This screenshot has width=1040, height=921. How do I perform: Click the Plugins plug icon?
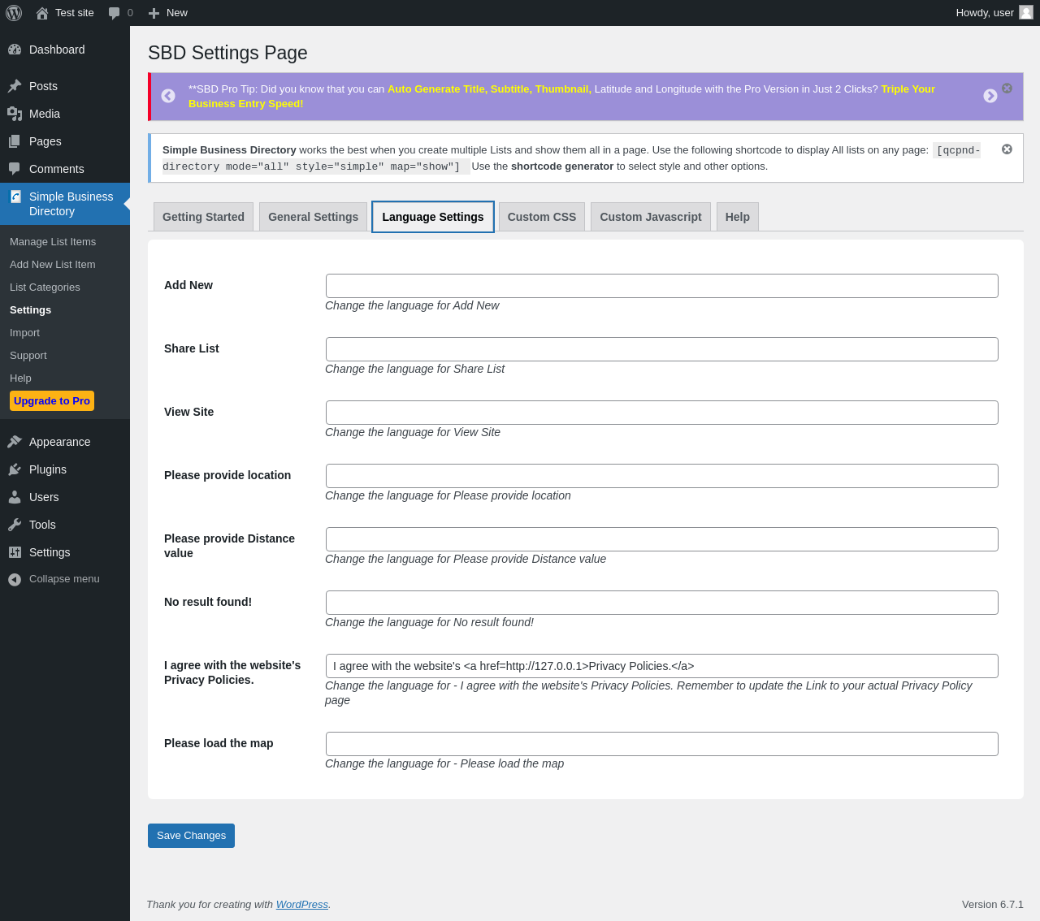point(15,469)
